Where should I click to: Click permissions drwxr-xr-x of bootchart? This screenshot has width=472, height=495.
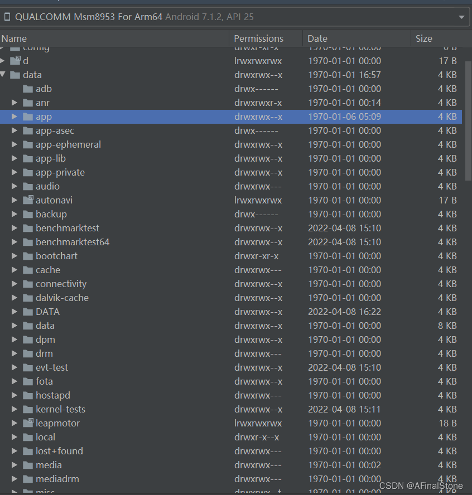pos(257,256)
